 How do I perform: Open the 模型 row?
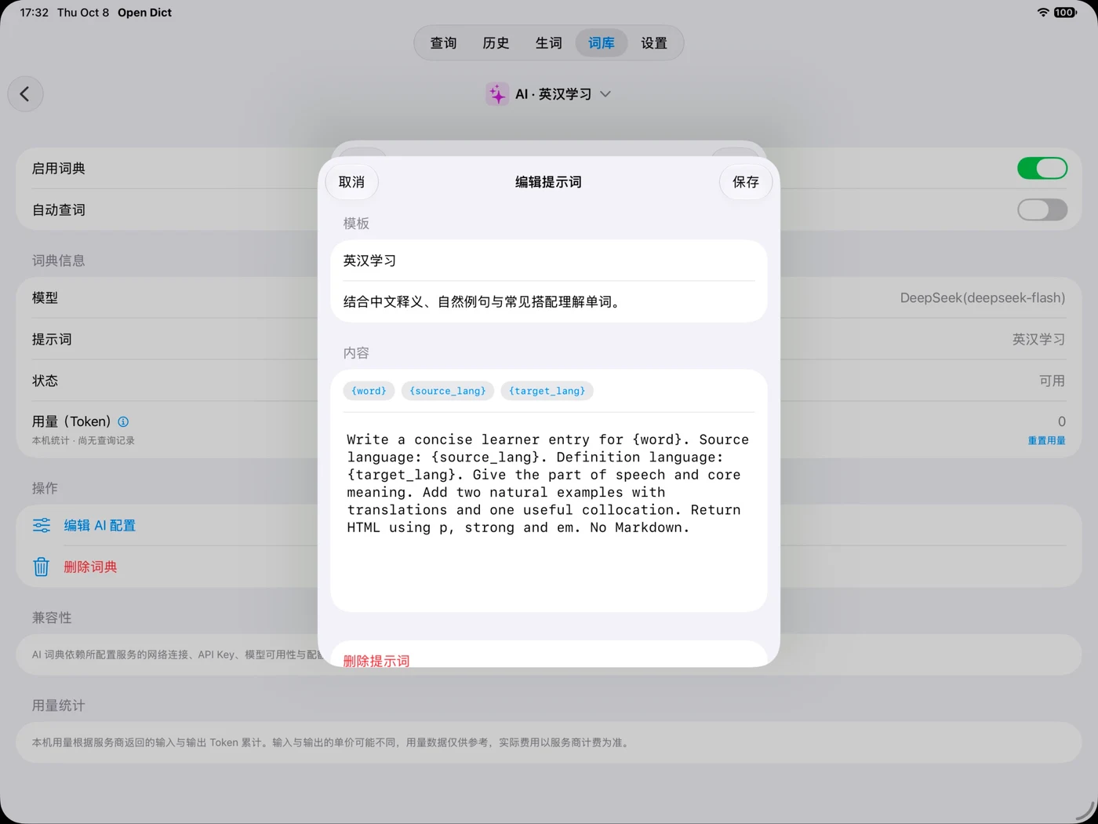click(549, 297)
